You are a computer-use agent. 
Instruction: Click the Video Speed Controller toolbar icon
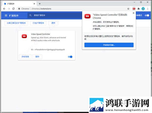coord(134,9)
